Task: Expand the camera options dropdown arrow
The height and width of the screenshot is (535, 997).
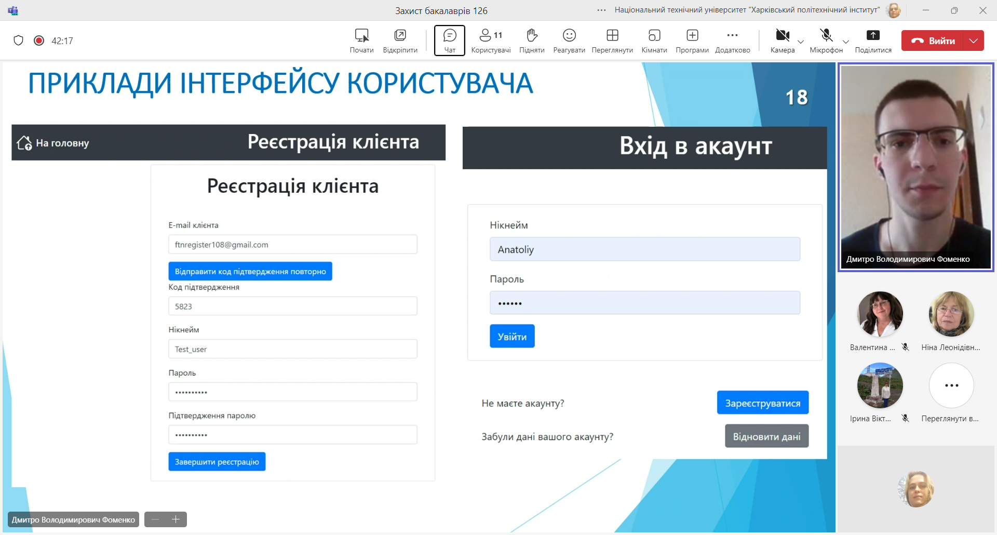Action: click(801, 42)
